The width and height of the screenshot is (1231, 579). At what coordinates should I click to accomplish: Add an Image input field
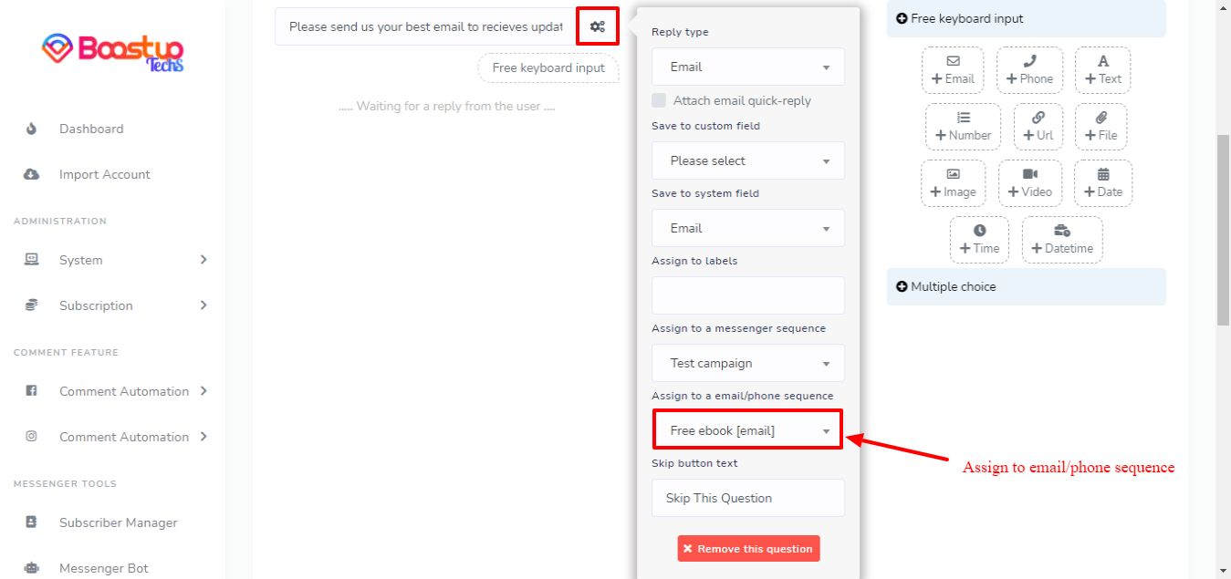point(953,183)
